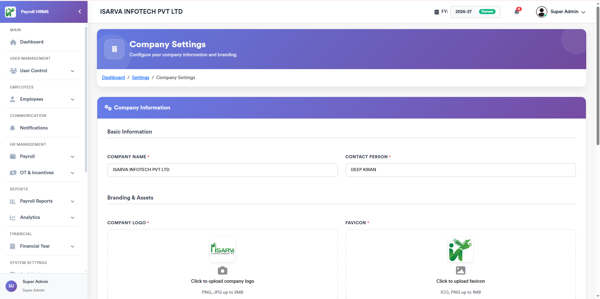Click the Company Settings building icon
Image resolution: width=600 pixels, height=299 pixels.
click(x=114, y=49)
